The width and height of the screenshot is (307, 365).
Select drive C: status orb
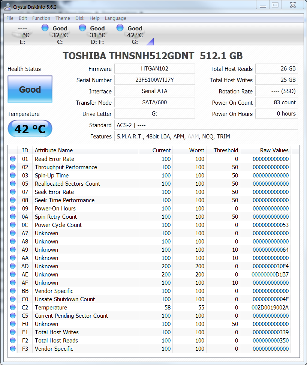click(x=45, y=27)
